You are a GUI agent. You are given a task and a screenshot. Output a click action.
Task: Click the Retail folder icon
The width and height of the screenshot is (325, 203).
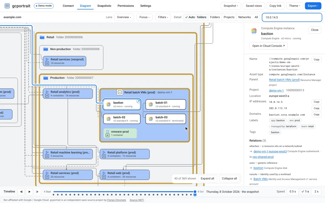[42, 37]
